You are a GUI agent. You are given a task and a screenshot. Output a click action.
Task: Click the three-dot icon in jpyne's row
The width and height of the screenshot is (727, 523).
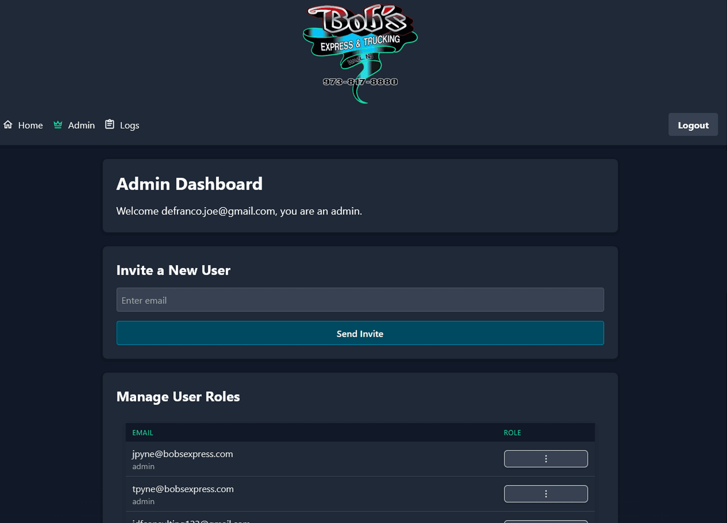point(546,459)
